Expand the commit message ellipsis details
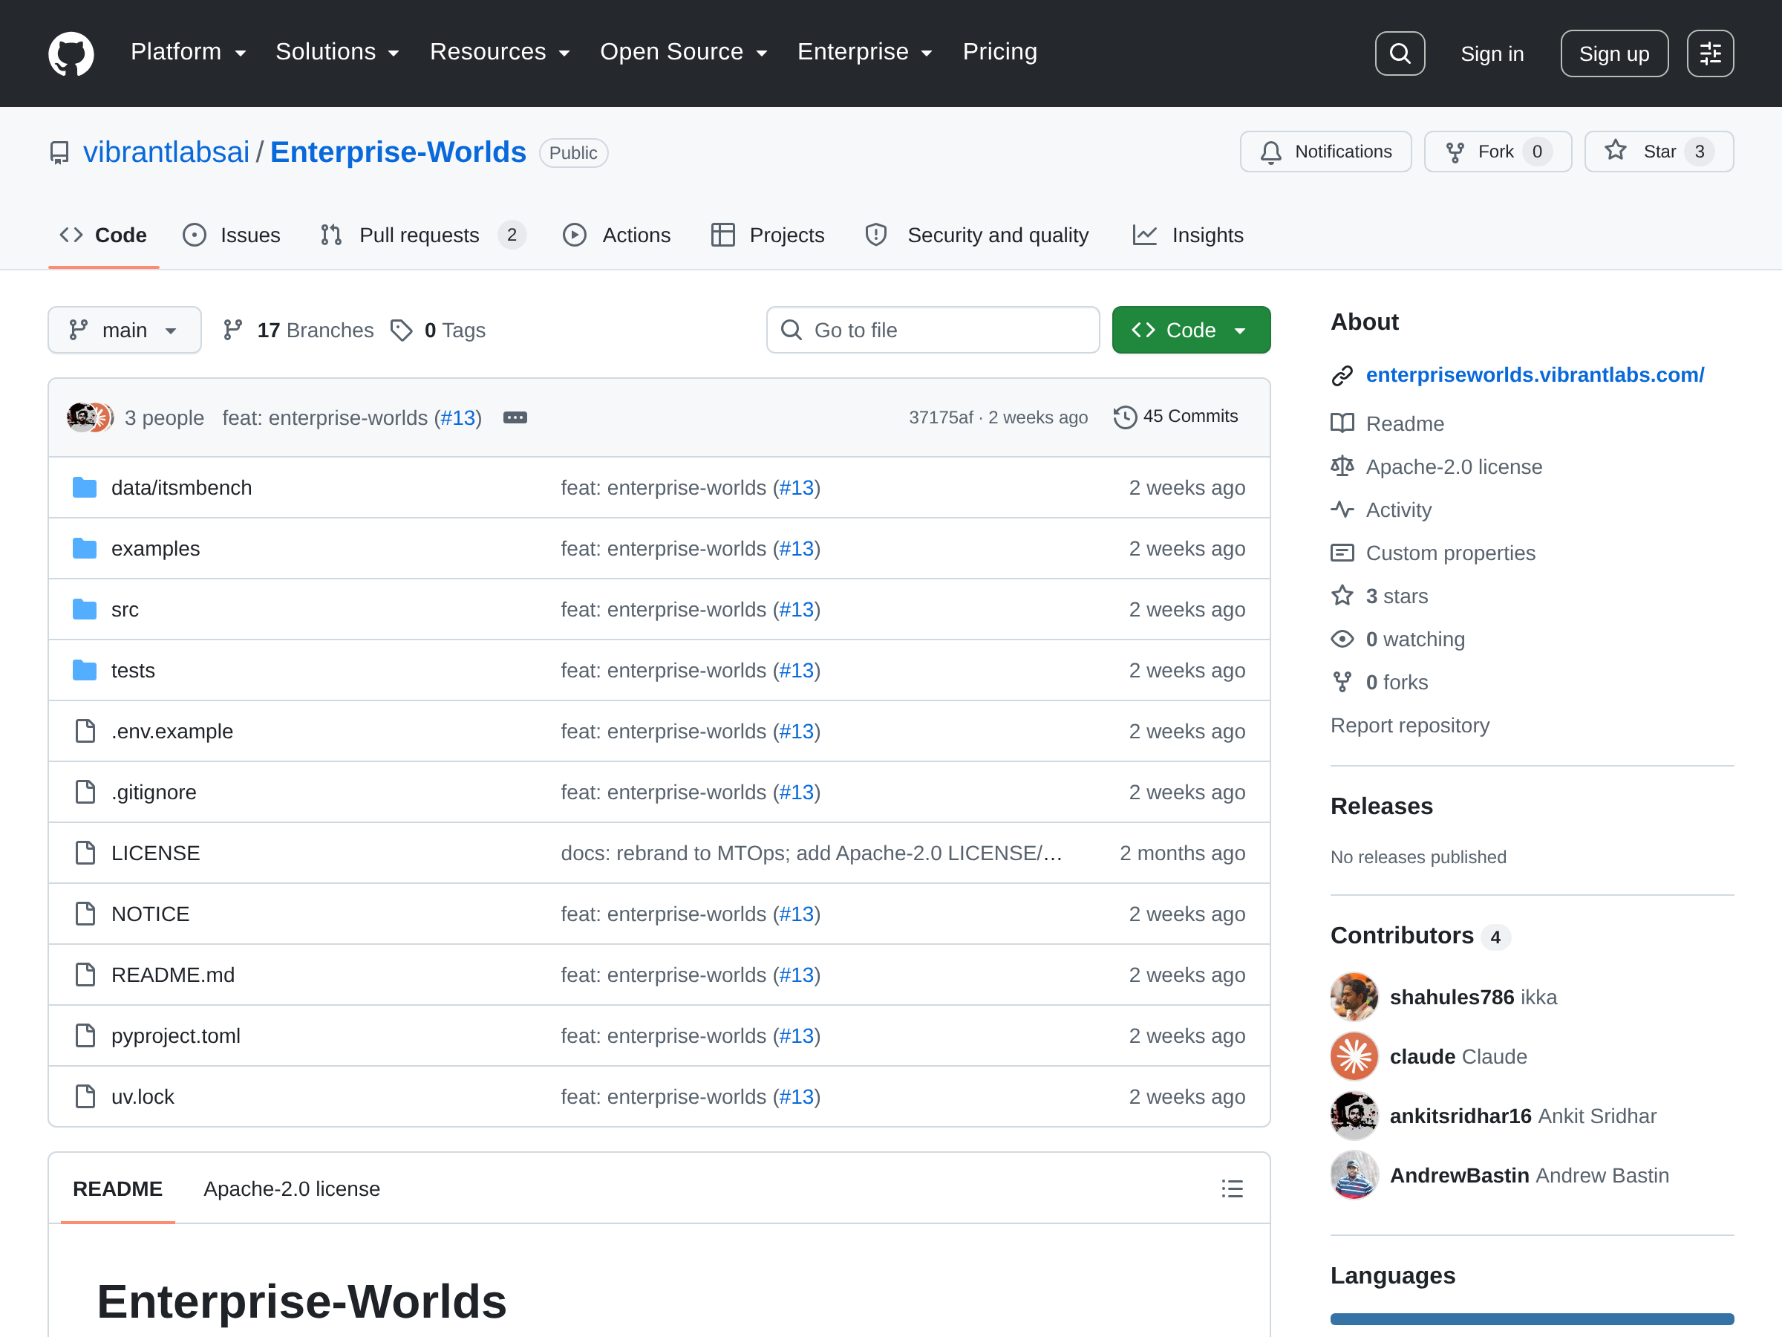This screenshot has width=1782, height=1337. click(515, 417)
